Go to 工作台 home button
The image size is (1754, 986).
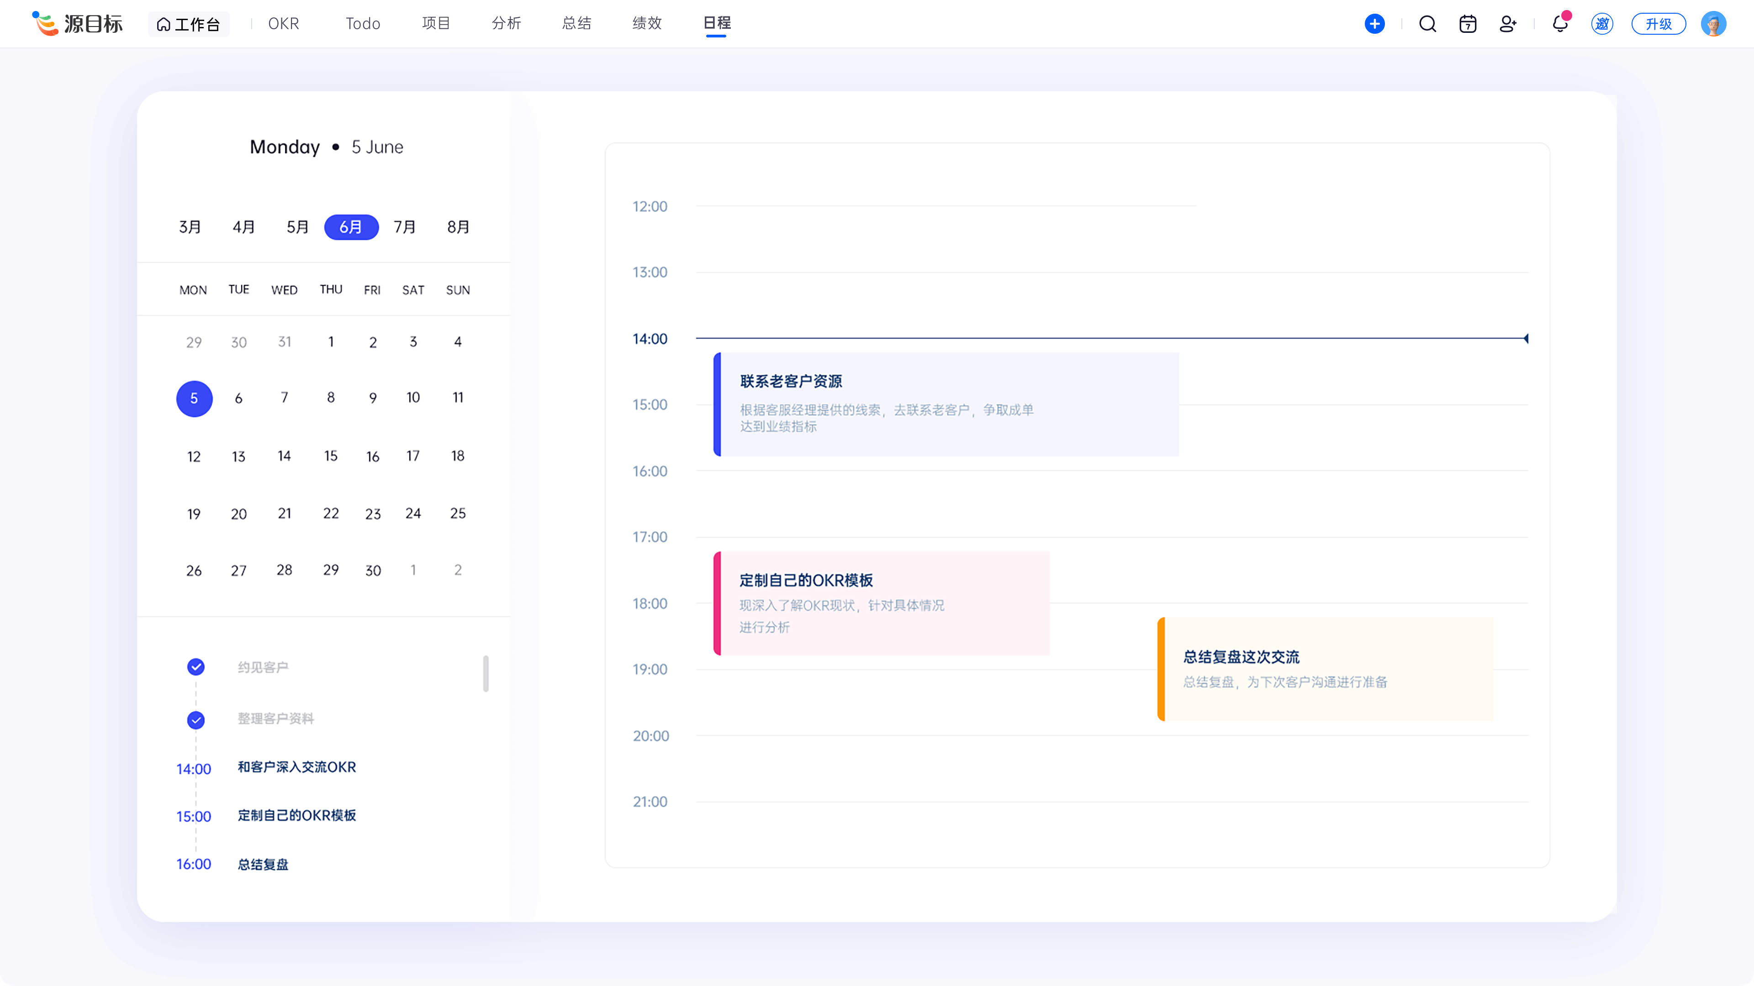pos(189,25)
